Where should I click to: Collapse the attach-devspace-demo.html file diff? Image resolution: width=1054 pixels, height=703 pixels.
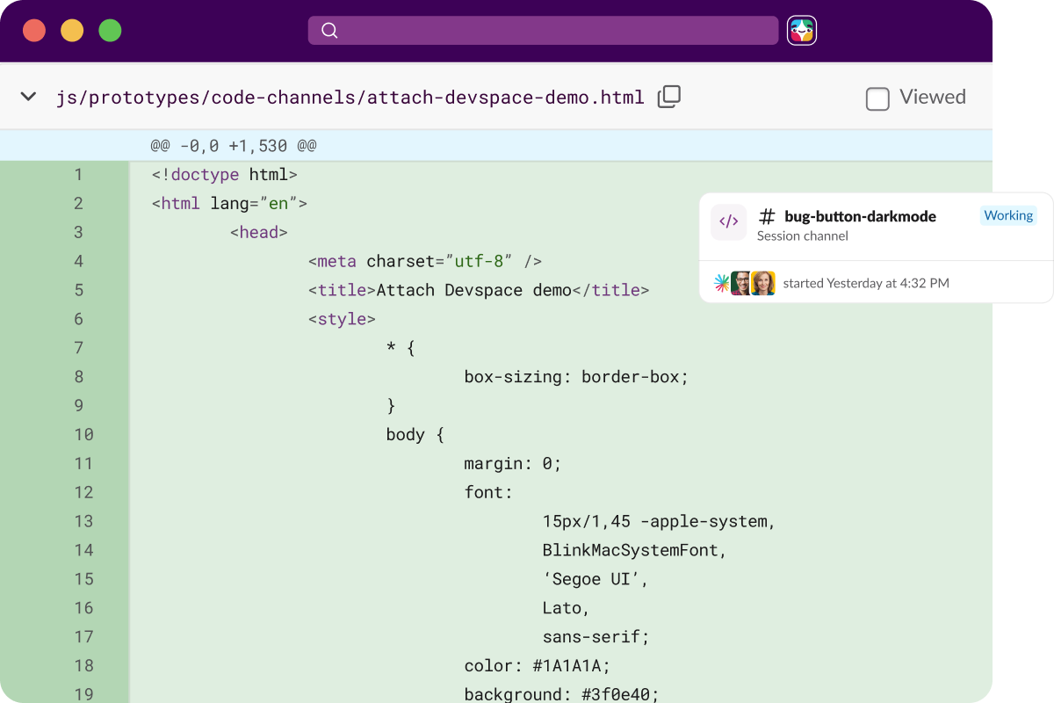[29, 97]
